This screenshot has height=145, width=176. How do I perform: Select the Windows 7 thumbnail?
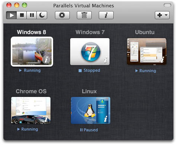[90, 51]
